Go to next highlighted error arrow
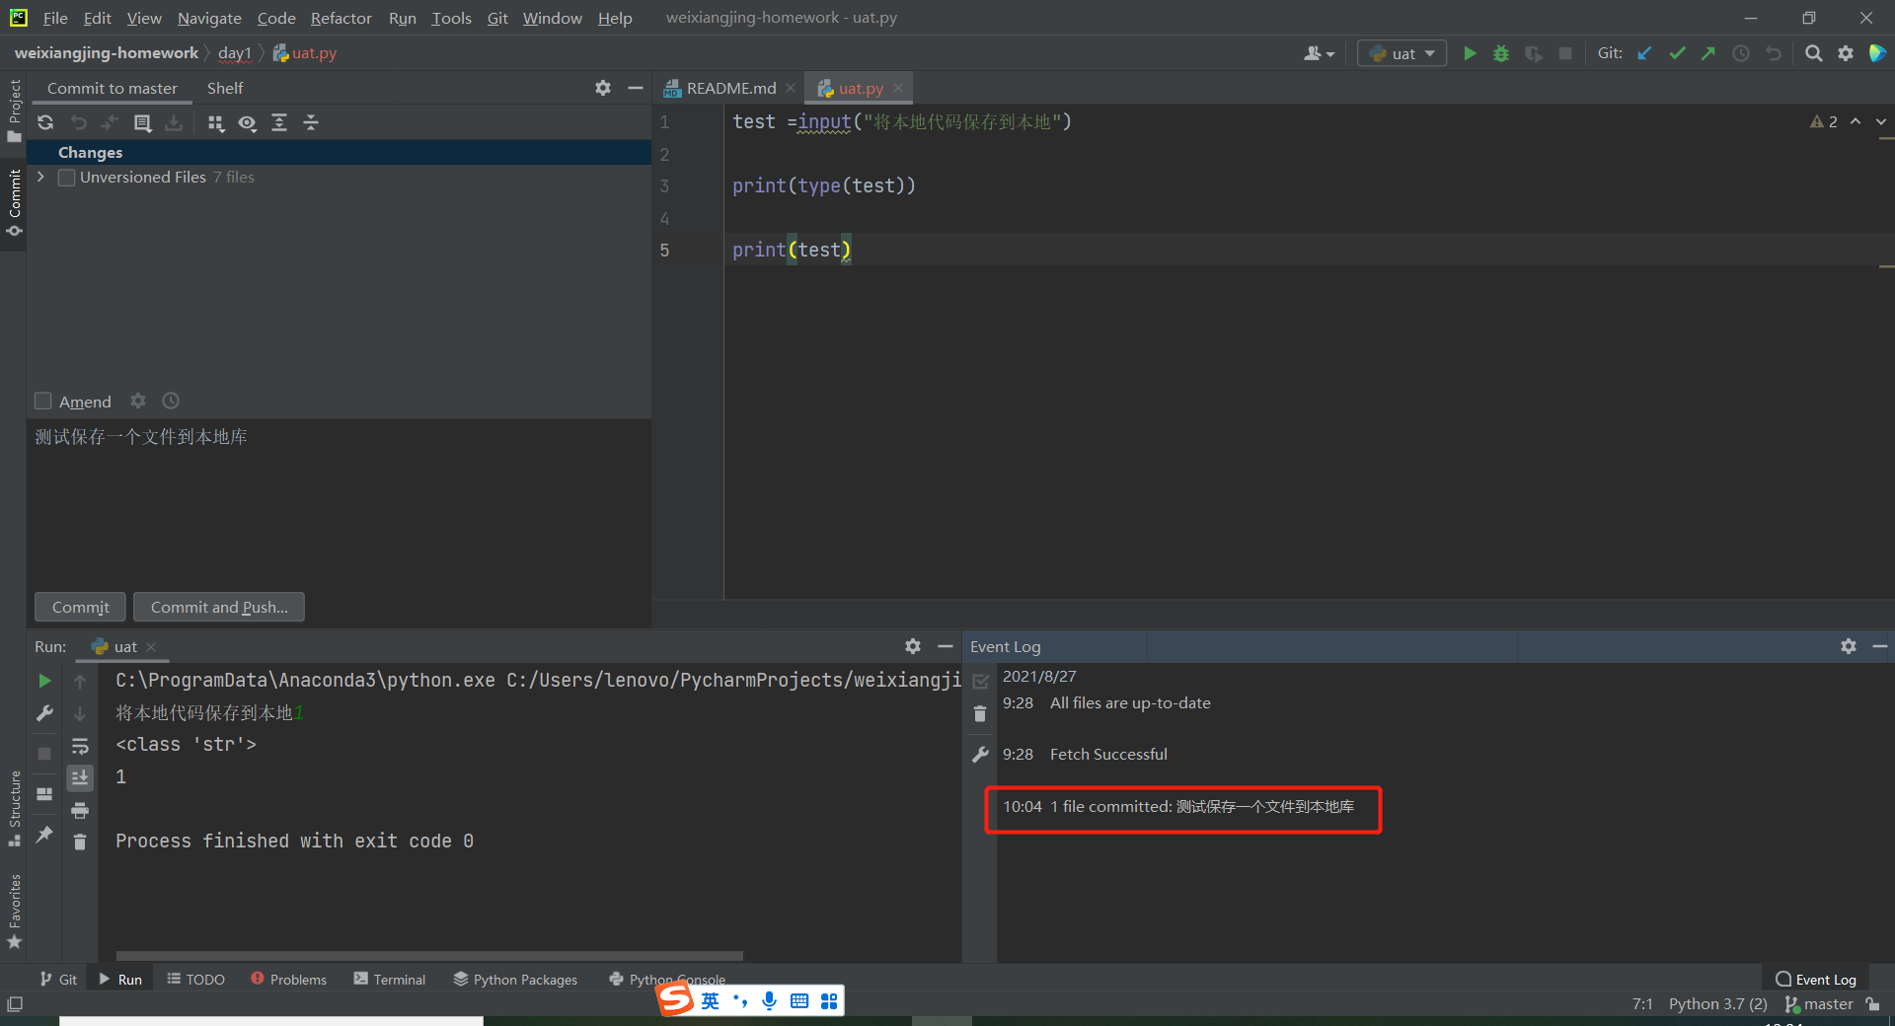 (x=1880, y=121)
